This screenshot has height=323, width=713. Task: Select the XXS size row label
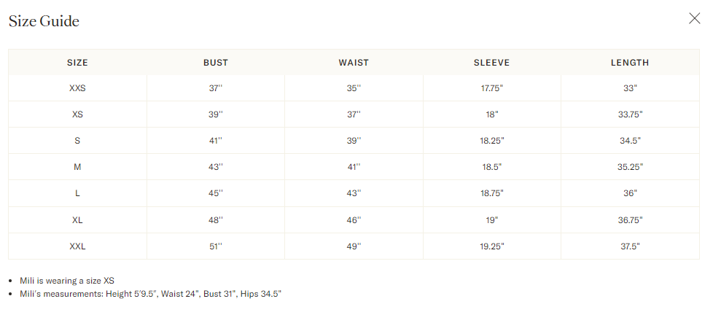pyautogui.click(x=77, y=88)
